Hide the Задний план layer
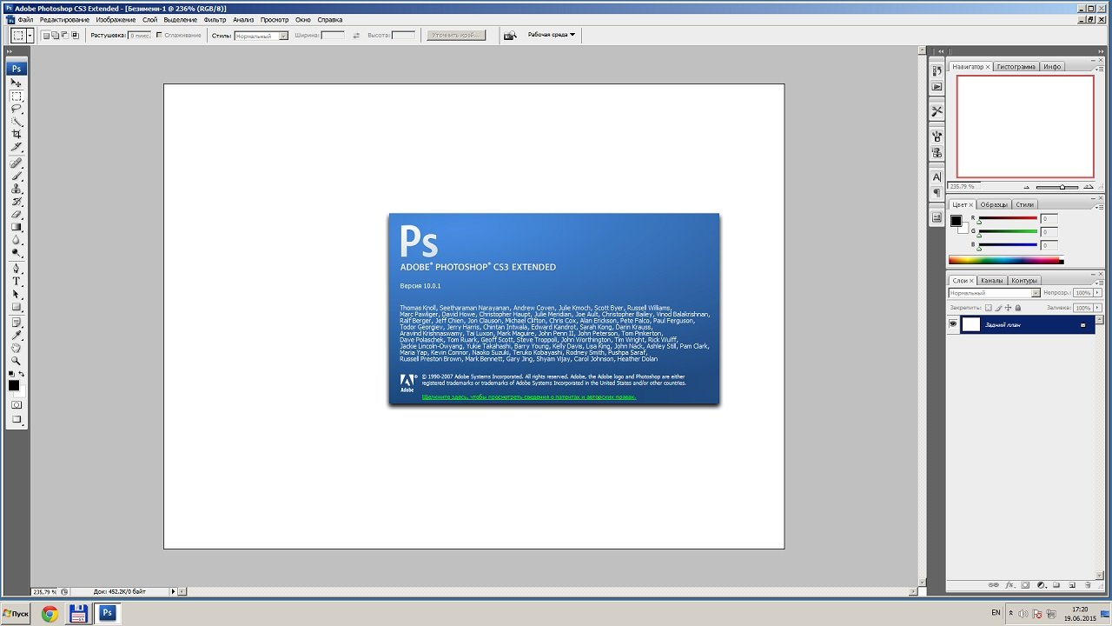 coord(953,324)
